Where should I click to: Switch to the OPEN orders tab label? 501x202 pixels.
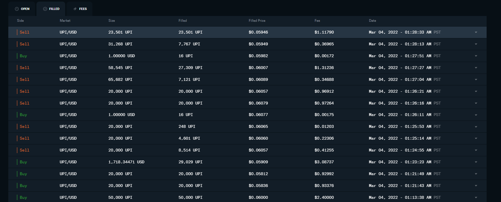point(25,9)
